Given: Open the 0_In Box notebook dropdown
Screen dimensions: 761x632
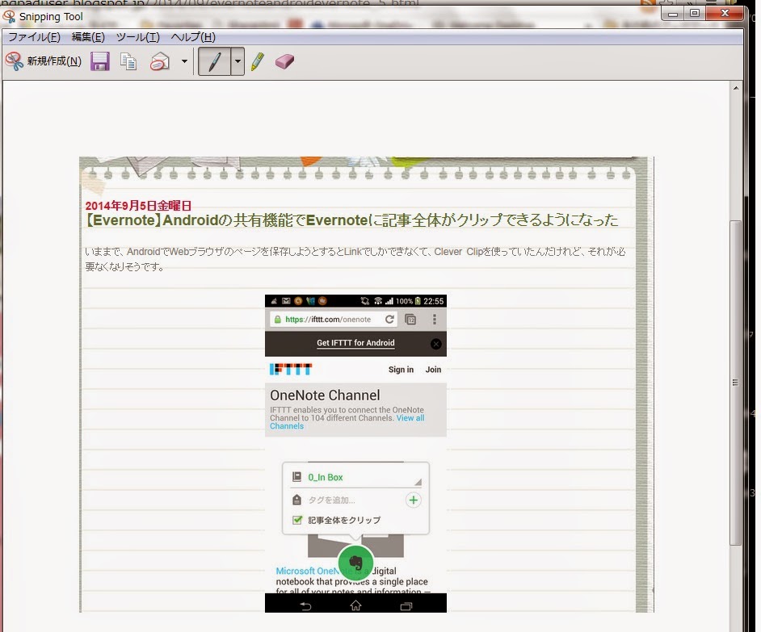Looking at the screenshot, I should [x=357, y=477].
